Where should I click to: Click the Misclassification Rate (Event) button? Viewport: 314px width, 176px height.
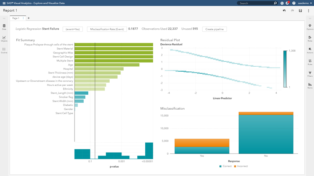pos(107,29)
